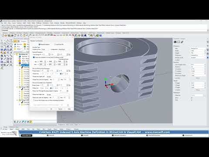Click the Help icon in the standard toolbar
209x157 pixels.
101,35
